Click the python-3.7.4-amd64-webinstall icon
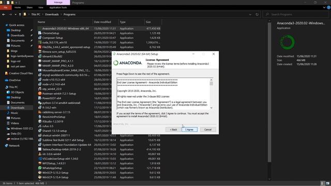The height and width of the screenshot is (186, 331). click(40, 103)
